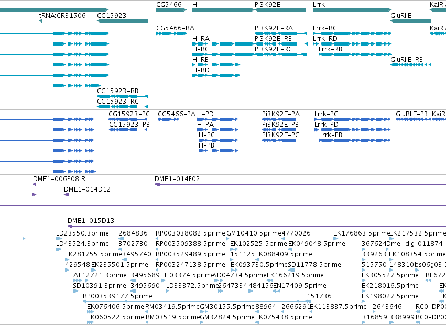Click the H-PB coding sequence
The height and width of the screenshot is (325, 446).
218,151
